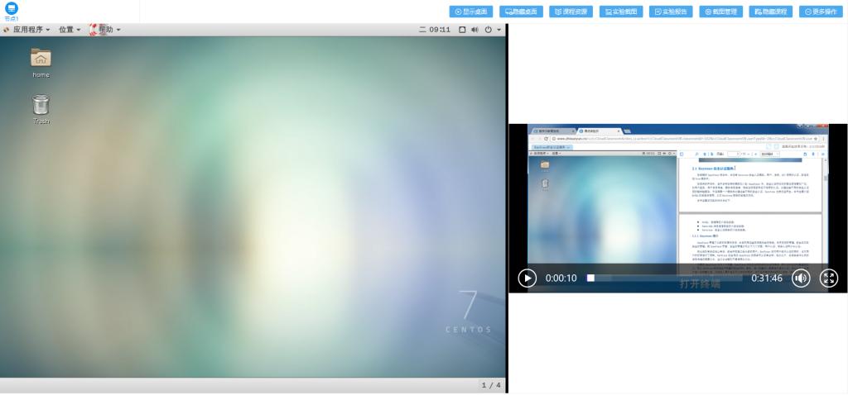This screenshot has width=848, height=395.
Task: Click the 显示桌面 button
Action: click(471, 12)
